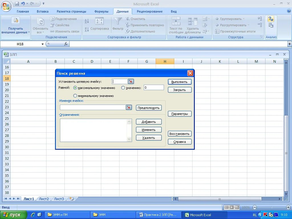Click the sort ascending А-Я icon

pos(87,21)
